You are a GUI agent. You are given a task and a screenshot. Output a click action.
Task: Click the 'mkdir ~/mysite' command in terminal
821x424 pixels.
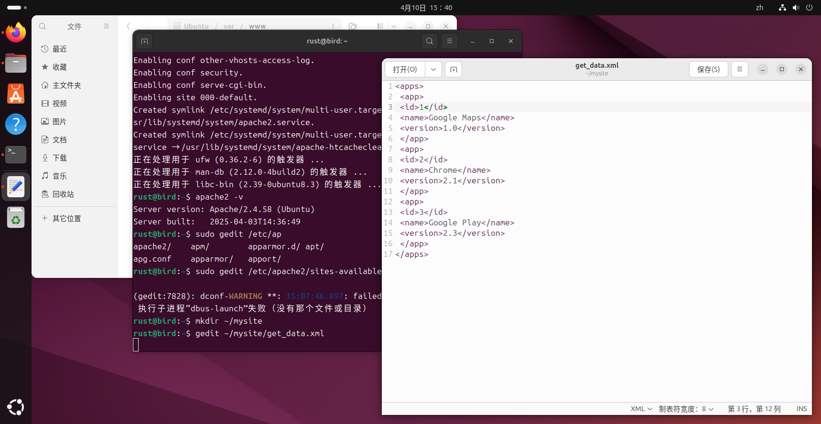(228, 321)
